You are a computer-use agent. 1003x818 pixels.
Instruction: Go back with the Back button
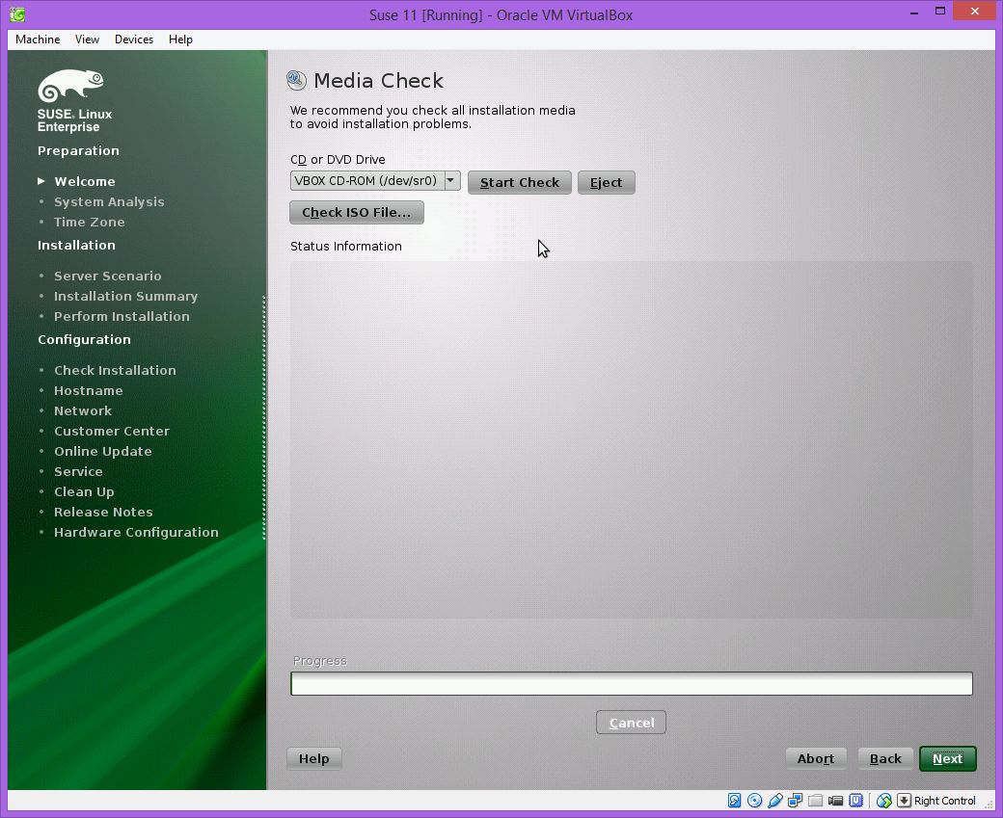click(x=885, y=758)
